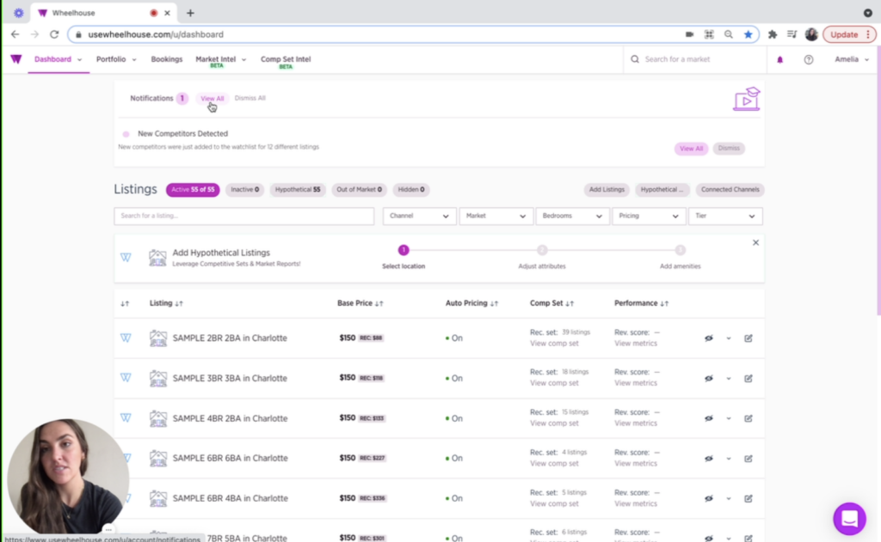The height and width of the screenshot is (542, 881).
Task: Hide the SAMPLE 3BR 3BA in Charlotte listing
Action: click(709, 379)
